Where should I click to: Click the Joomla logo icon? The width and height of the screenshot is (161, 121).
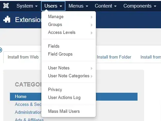(6, 6)
